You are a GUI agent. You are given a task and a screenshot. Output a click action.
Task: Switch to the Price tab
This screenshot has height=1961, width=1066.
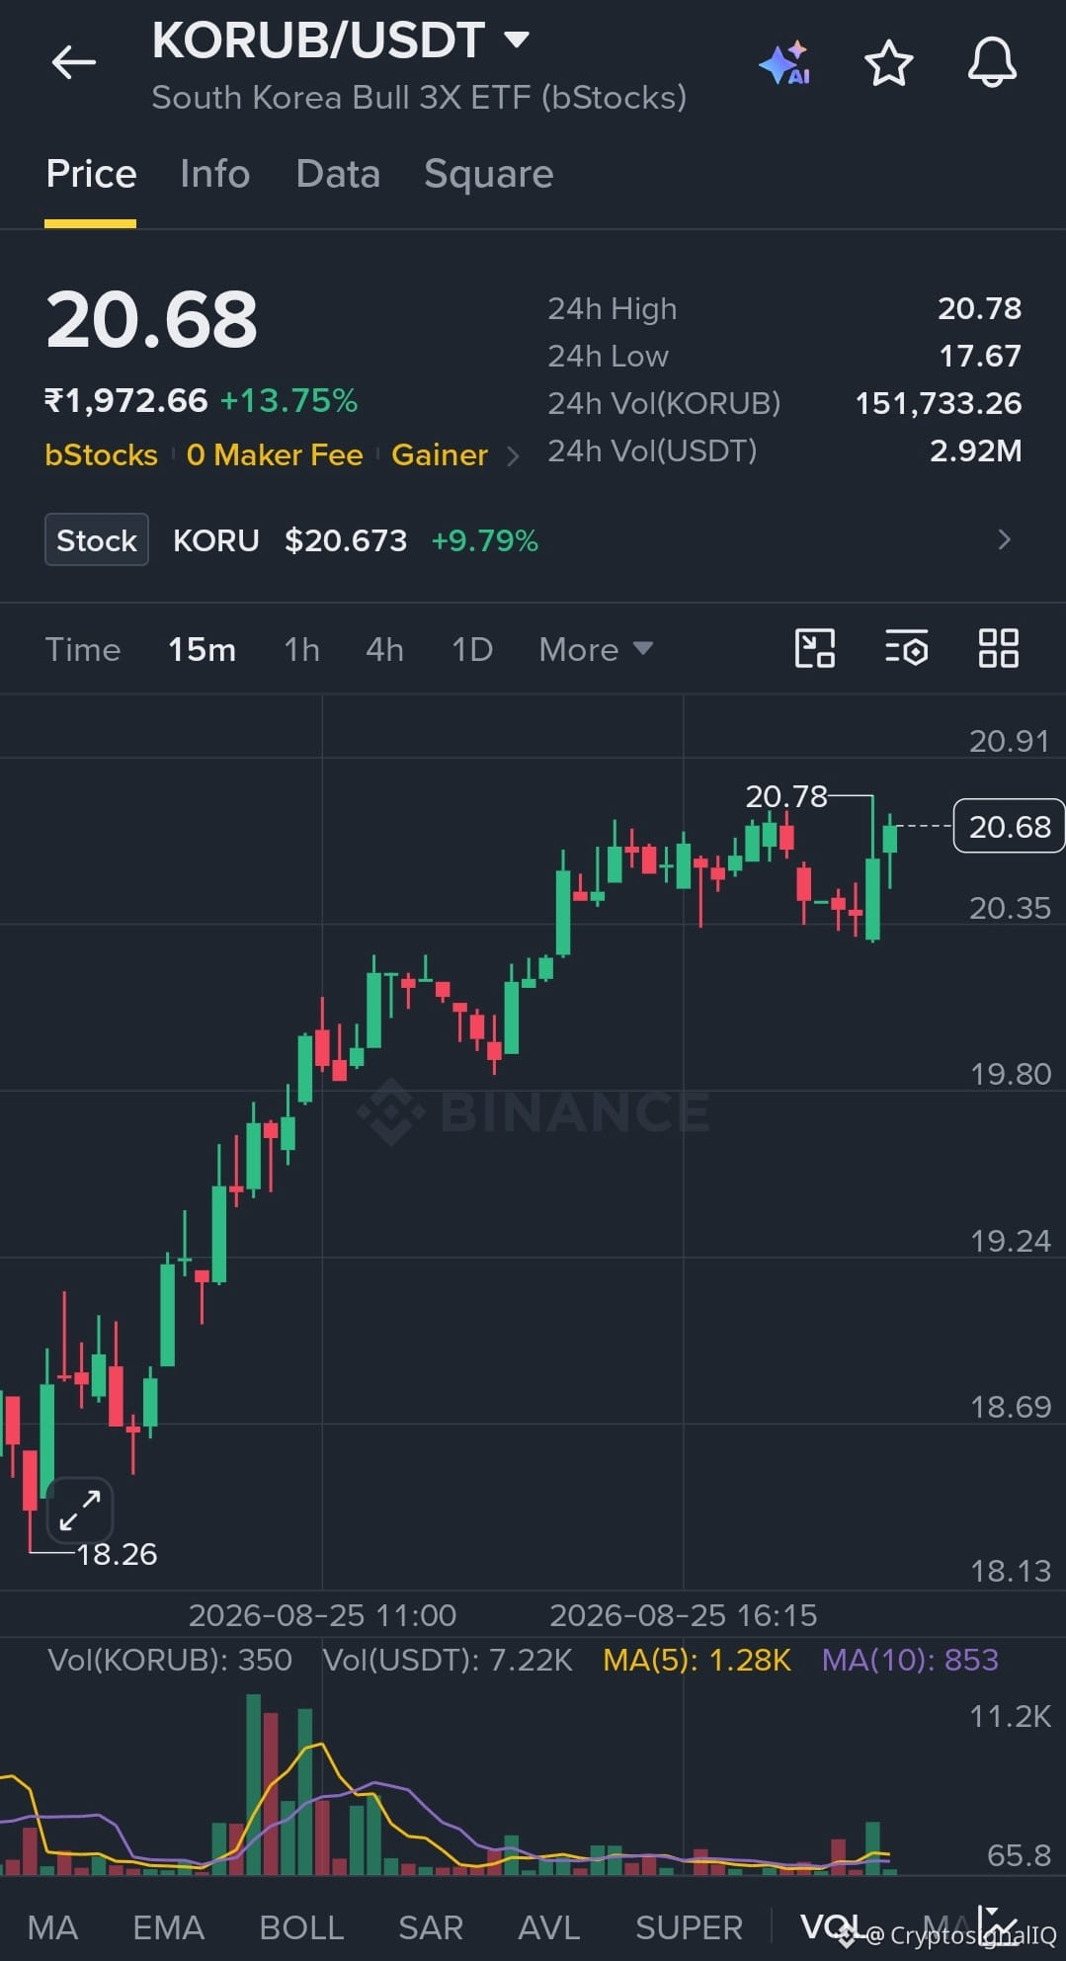tap(91, 174)
